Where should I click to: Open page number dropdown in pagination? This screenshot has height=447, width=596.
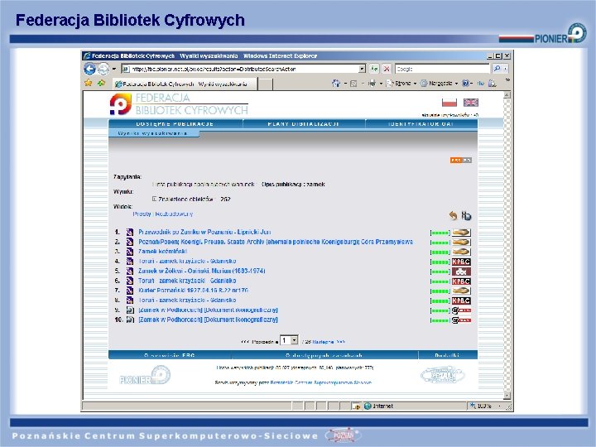click(x=294, y=340)
